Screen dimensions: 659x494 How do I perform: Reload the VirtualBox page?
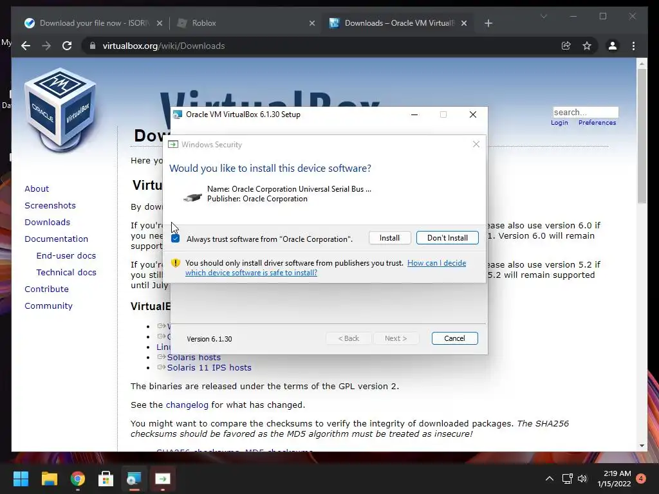[67, 46]
